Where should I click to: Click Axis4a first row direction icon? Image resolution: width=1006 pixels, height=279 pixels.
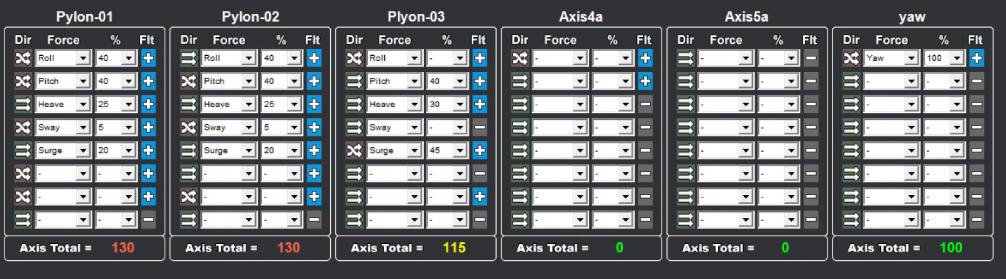click(x=519, y=58)
